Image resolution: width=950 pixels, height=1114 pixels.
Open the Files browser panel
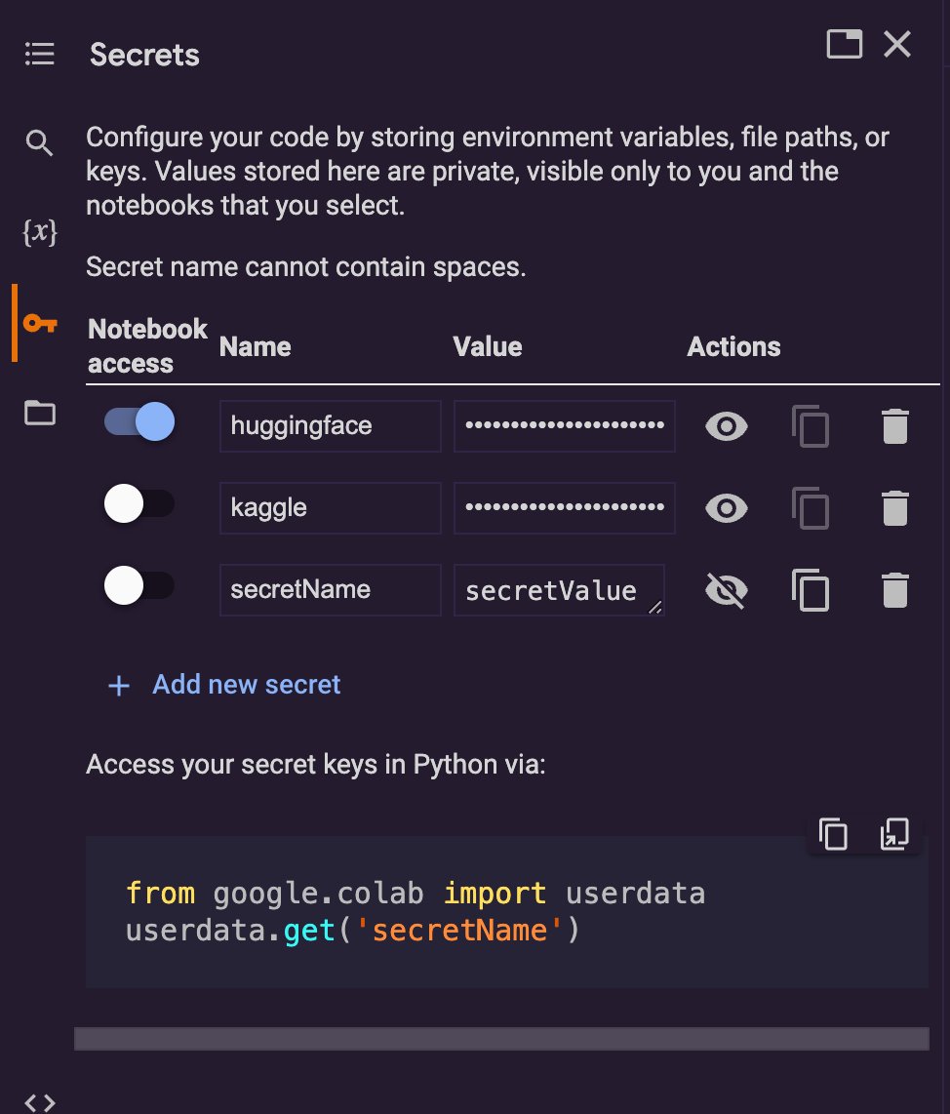click(39, 413)
